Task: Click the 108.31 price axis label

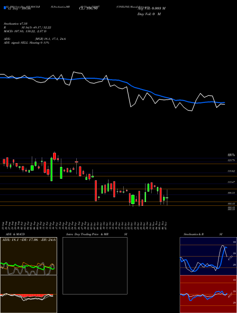Action: tap(231, 193)
